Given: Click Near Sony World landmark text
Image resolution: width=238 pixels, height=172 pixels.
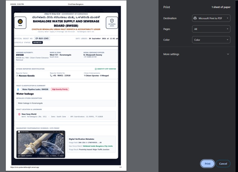Looking at the screenshot, I should coord(29,114).
